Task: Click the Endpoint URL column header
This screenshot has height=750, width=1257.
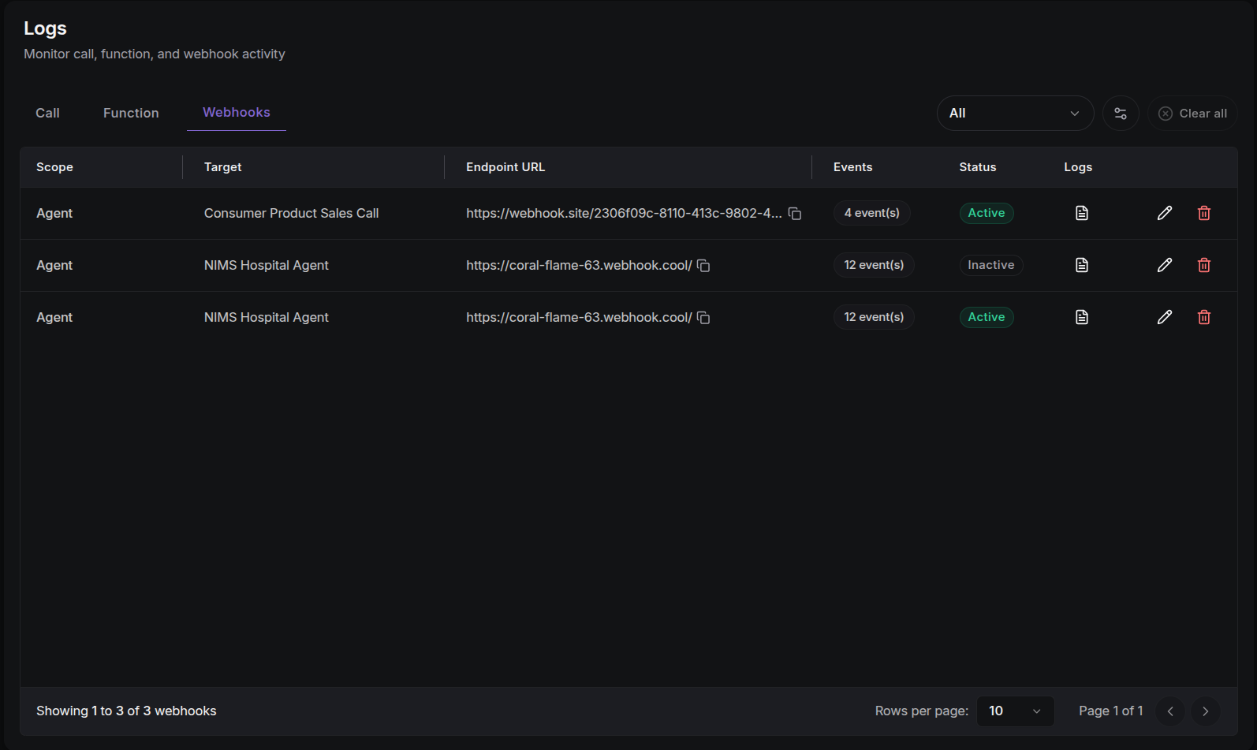Action: tap(505, 167)
